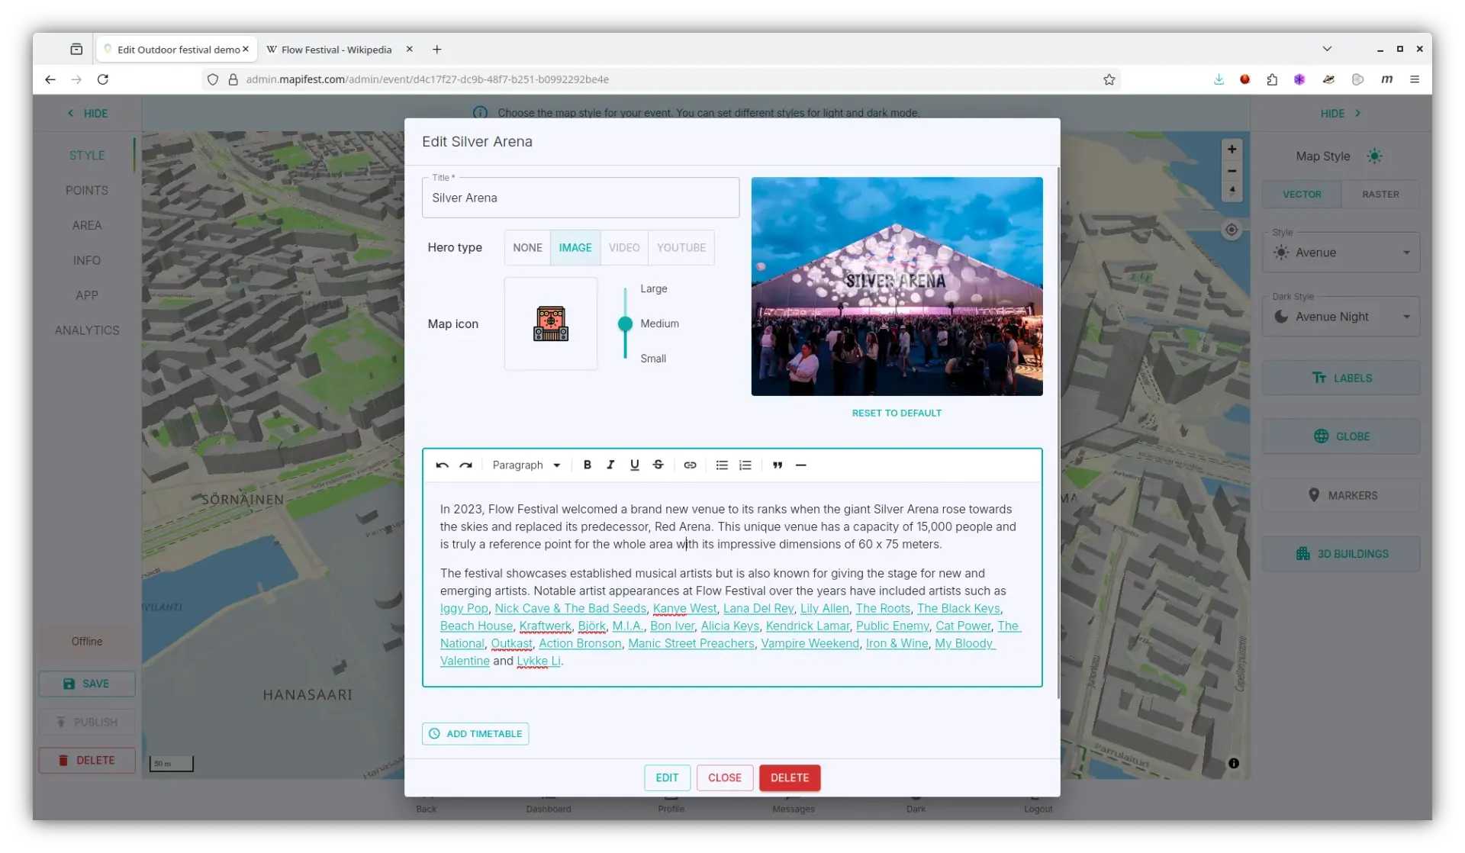Click the dialog CLOSE button

(x=724, y=777)
